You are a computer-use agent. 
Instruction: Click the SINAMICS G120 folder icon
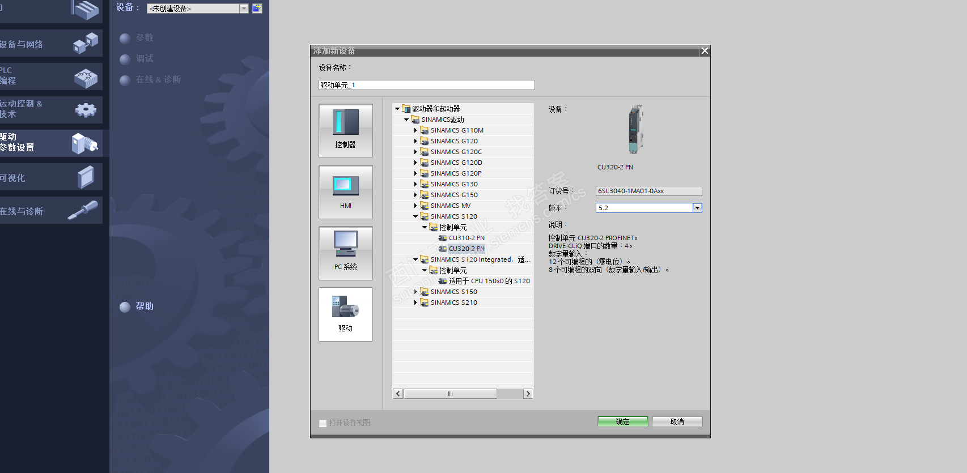pyautogui.click(x=424, y=141)
